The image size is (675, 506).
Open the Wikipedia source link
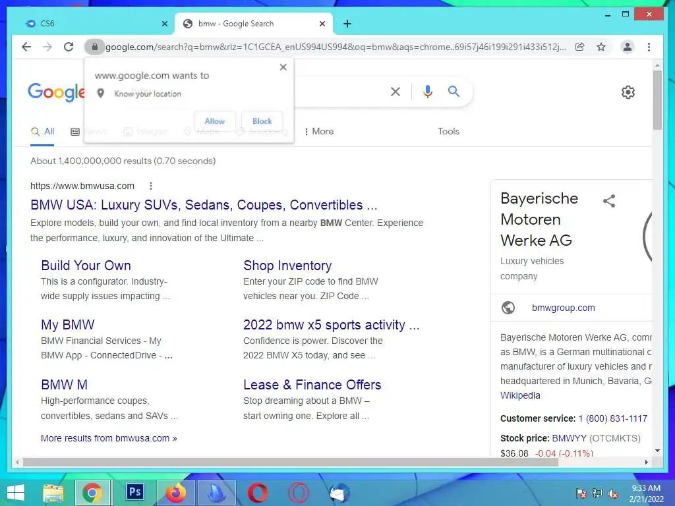(520, 395)
